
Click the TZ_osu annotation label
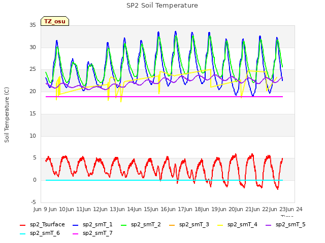point(55,21)
